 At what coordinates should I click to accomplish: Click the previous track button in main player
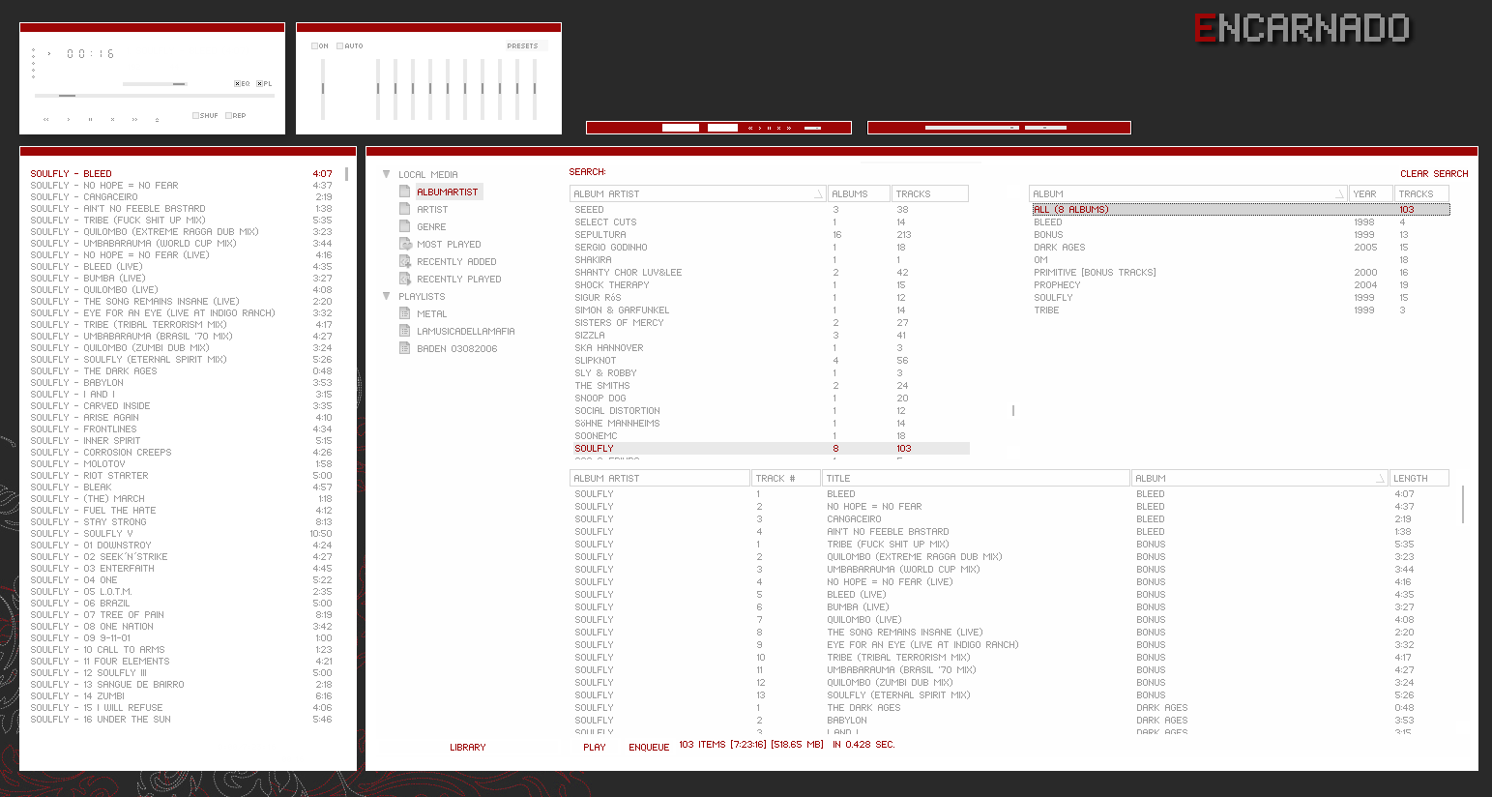[46, 120]
